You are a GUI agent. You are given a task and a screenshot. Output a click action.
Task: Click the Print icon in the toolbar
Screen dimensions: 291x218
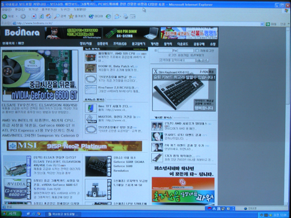pos(126,16)
